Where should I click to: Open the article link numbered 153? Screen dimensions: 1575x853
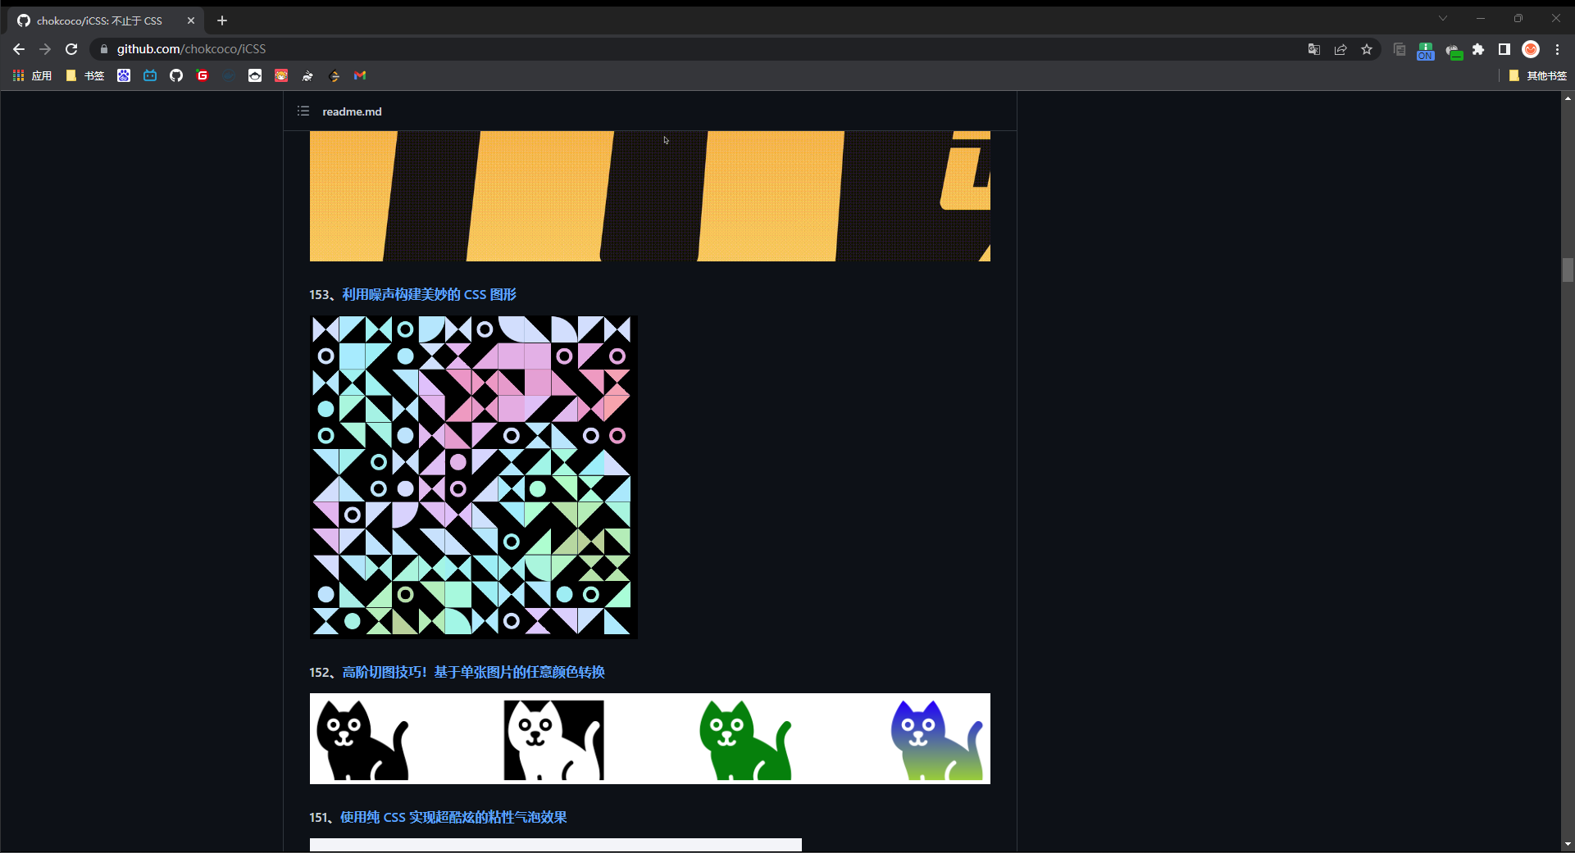[429, 294]
